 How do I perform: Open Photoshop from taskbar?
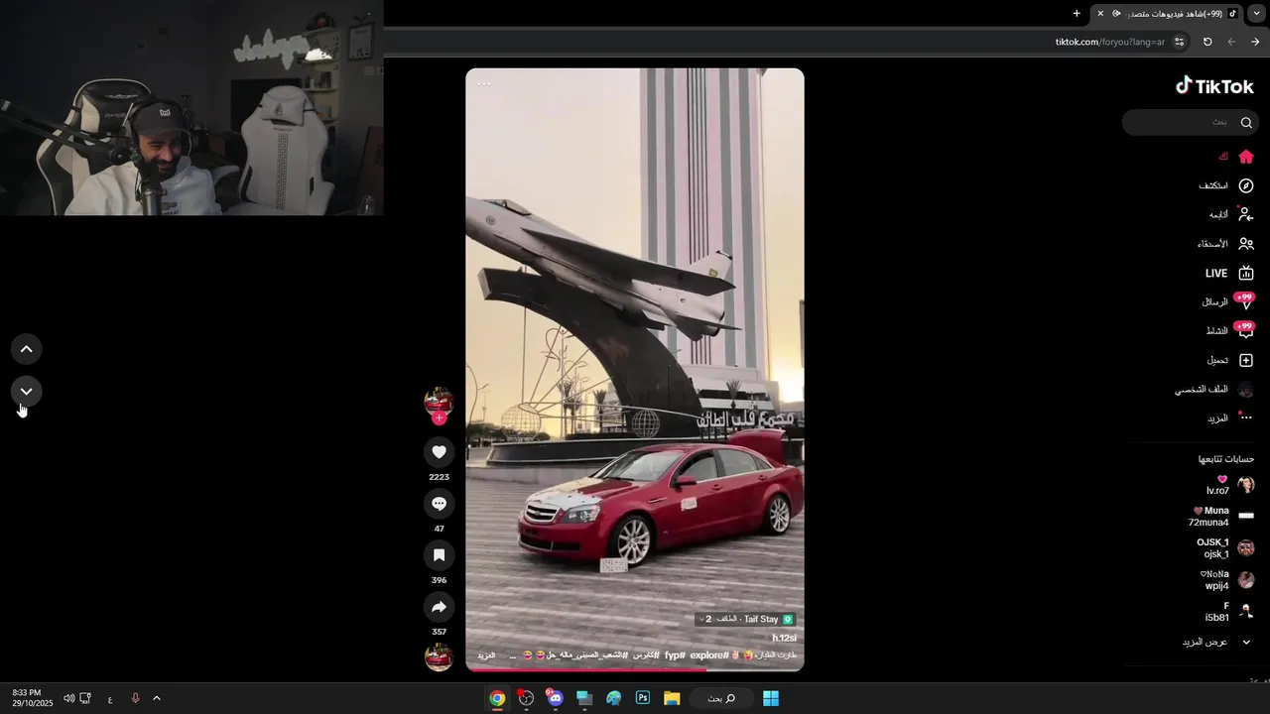[x=643, y=698]
